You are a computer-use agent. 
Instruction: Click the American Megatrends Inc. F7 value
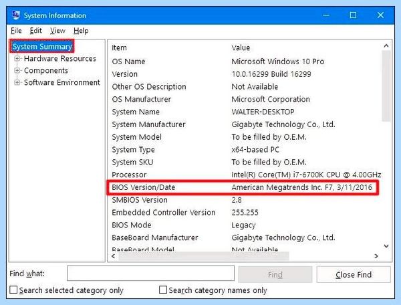coord(302,187)
